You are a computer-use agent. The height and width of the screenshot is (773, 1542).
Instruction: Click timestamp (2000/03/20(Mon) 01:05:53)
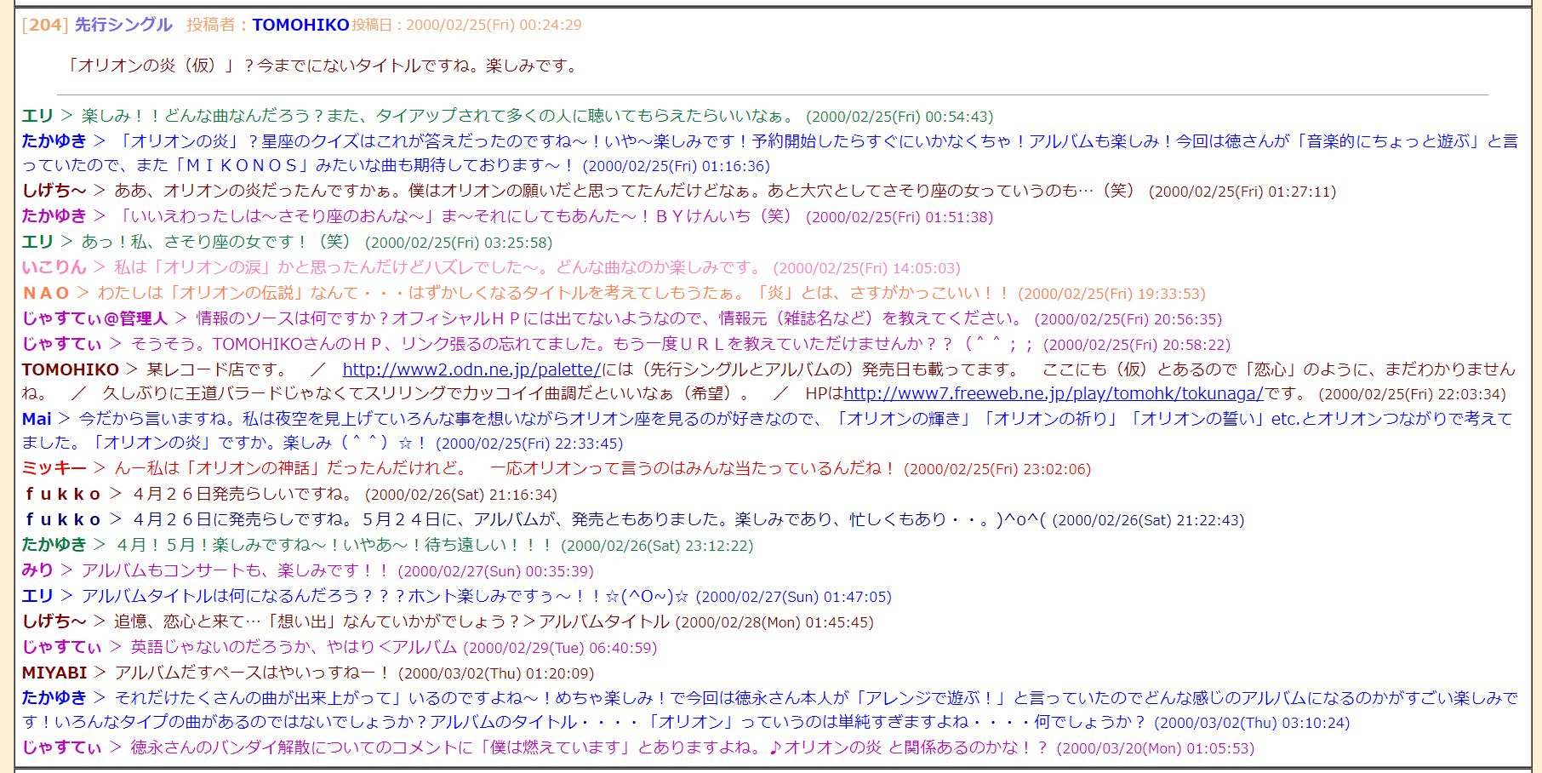(x=1156, y=748)
